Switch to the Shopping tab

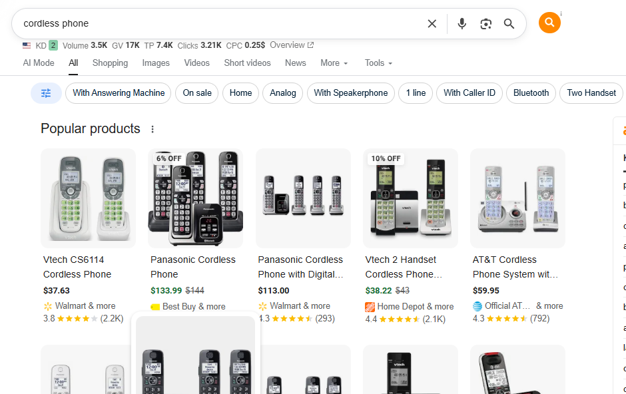click(110, 63)
